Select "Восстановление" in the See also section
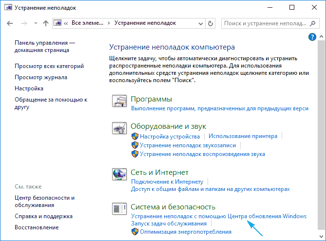Viewport: 326px width, 241px height. pos(37,227)
